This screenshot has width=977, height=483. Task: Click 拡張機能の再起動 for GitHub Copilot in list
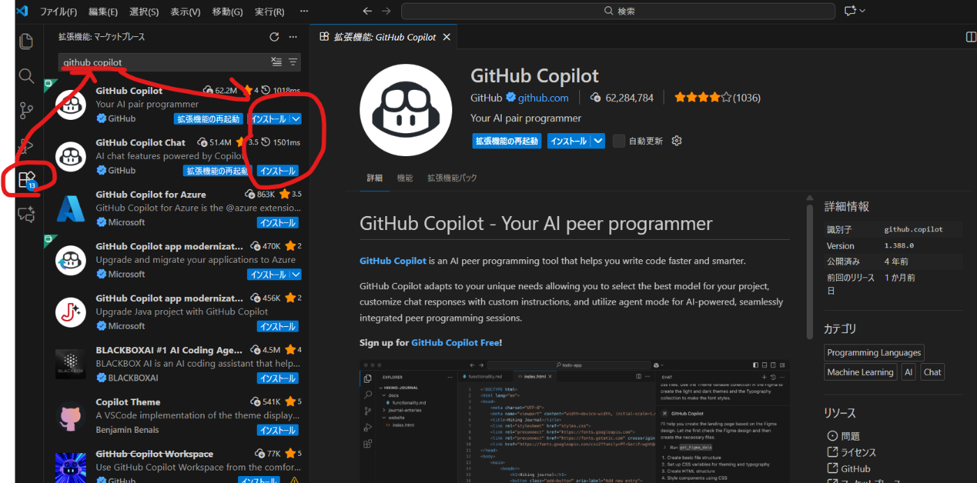click(x=209, y=119)
